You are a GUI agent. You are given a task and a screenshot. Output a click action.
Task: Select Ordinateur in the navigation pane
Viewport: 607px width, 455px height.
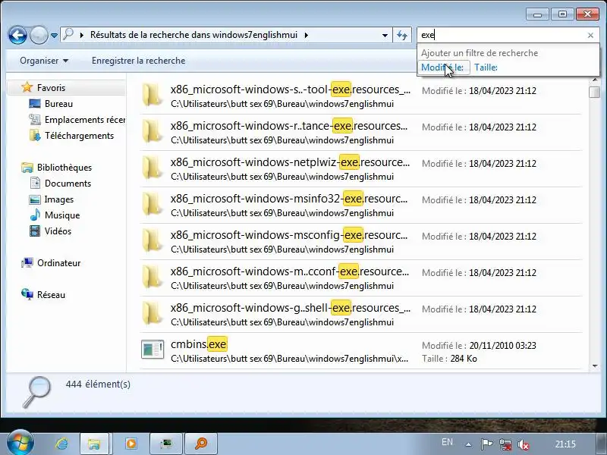(59, 263)
